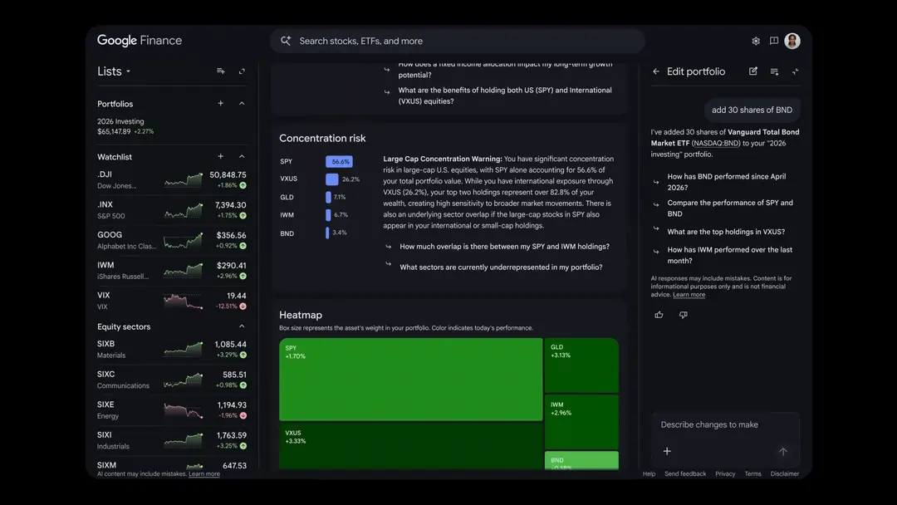This screenshot has width=897, height=505.
Task: Give a thumbs up to the AI response
Action: [659, 315]
